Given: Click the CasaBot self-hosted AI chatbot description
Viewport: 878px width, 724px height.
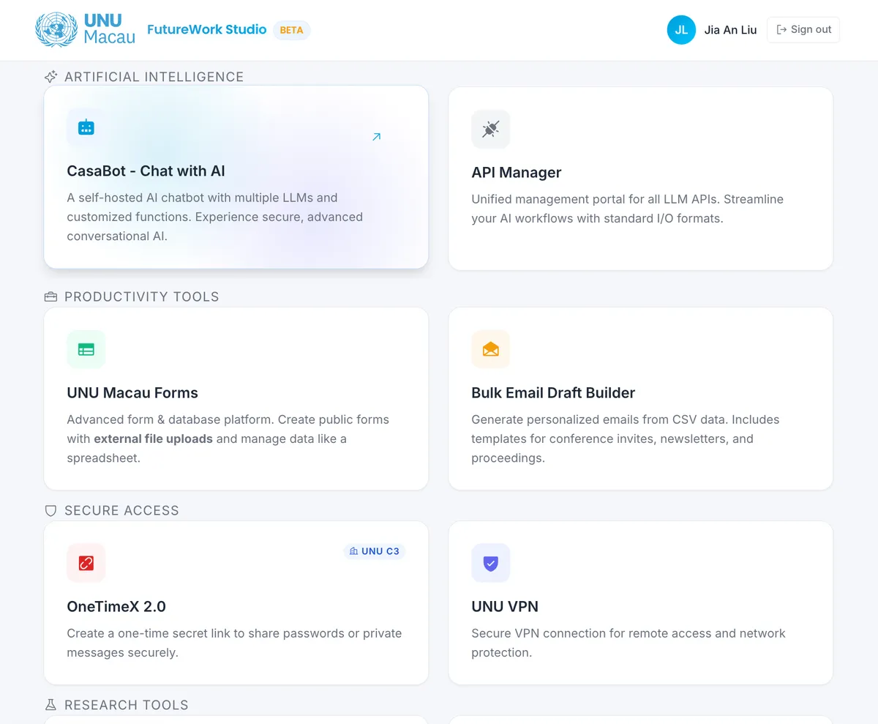Looking at the screenshot, I should (215, 217).
